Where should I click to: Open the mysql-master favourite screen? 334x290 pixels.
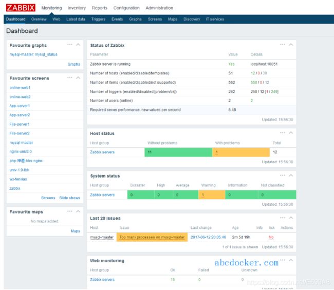21,143
